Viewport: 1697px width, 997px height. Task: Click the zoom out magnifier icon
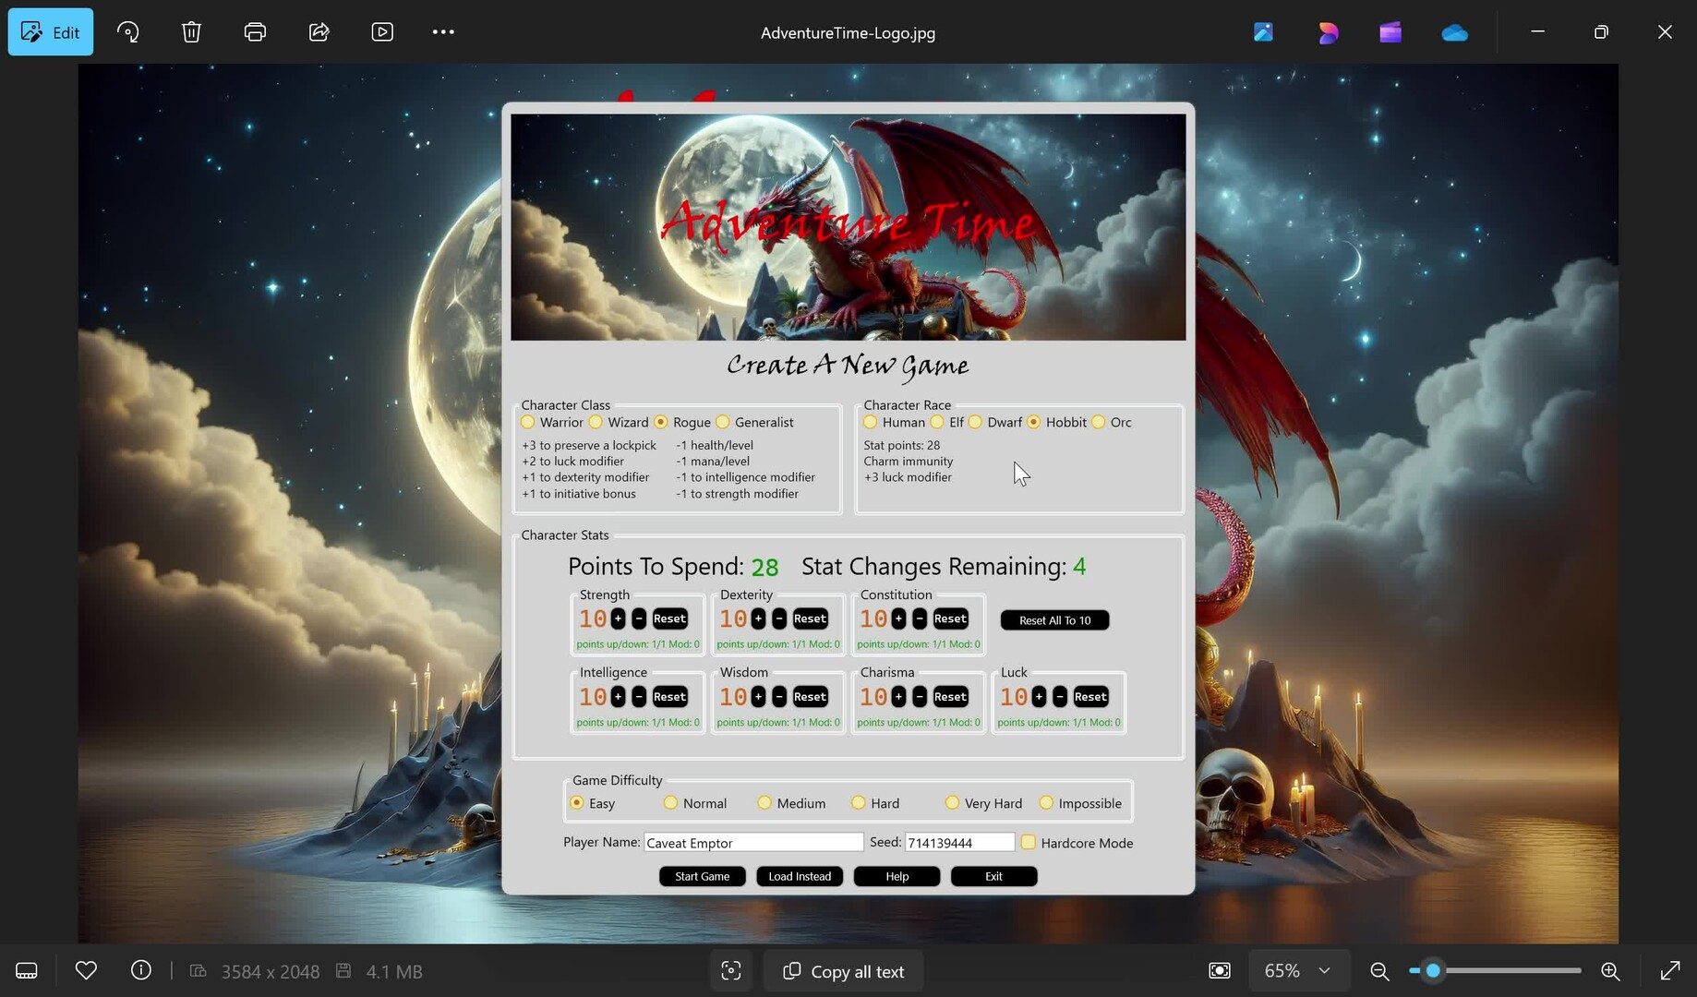pyautogui.click(x=1379, y=971)
